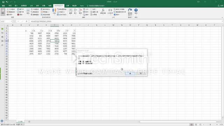The height and width of the screenshot is (126, 224).
Task: Open the filter dropdown on column b header
Action: [x=41, y=31]
